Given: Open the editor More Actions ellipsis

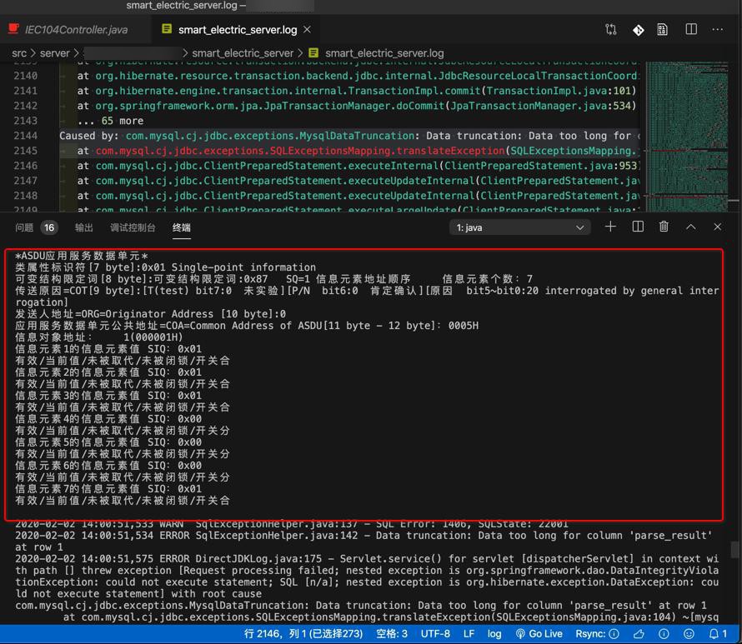Looking at the screenshot, I should tap(718, 29).
